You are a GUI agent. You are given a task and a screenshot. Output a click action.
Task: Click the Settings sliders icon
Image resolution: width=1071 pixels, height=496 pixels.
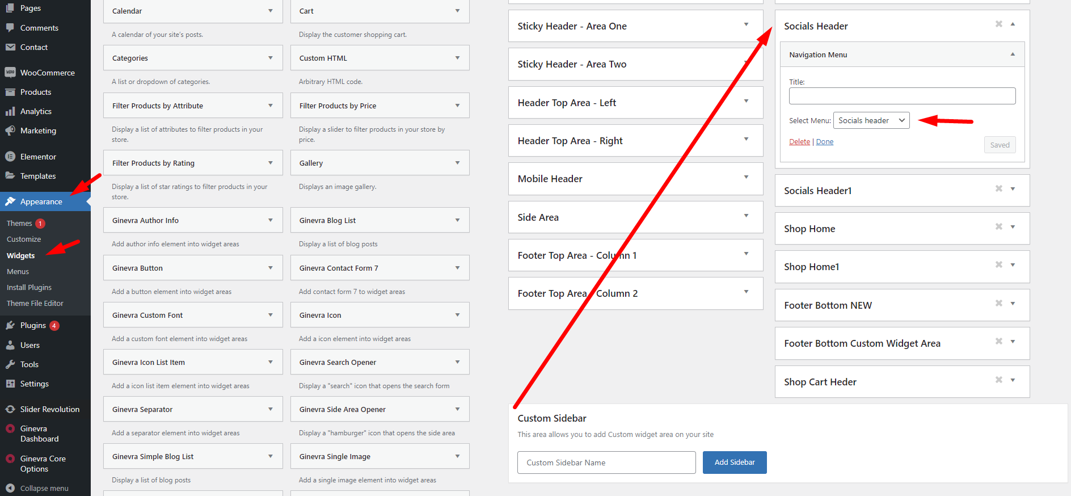[10, 384]
